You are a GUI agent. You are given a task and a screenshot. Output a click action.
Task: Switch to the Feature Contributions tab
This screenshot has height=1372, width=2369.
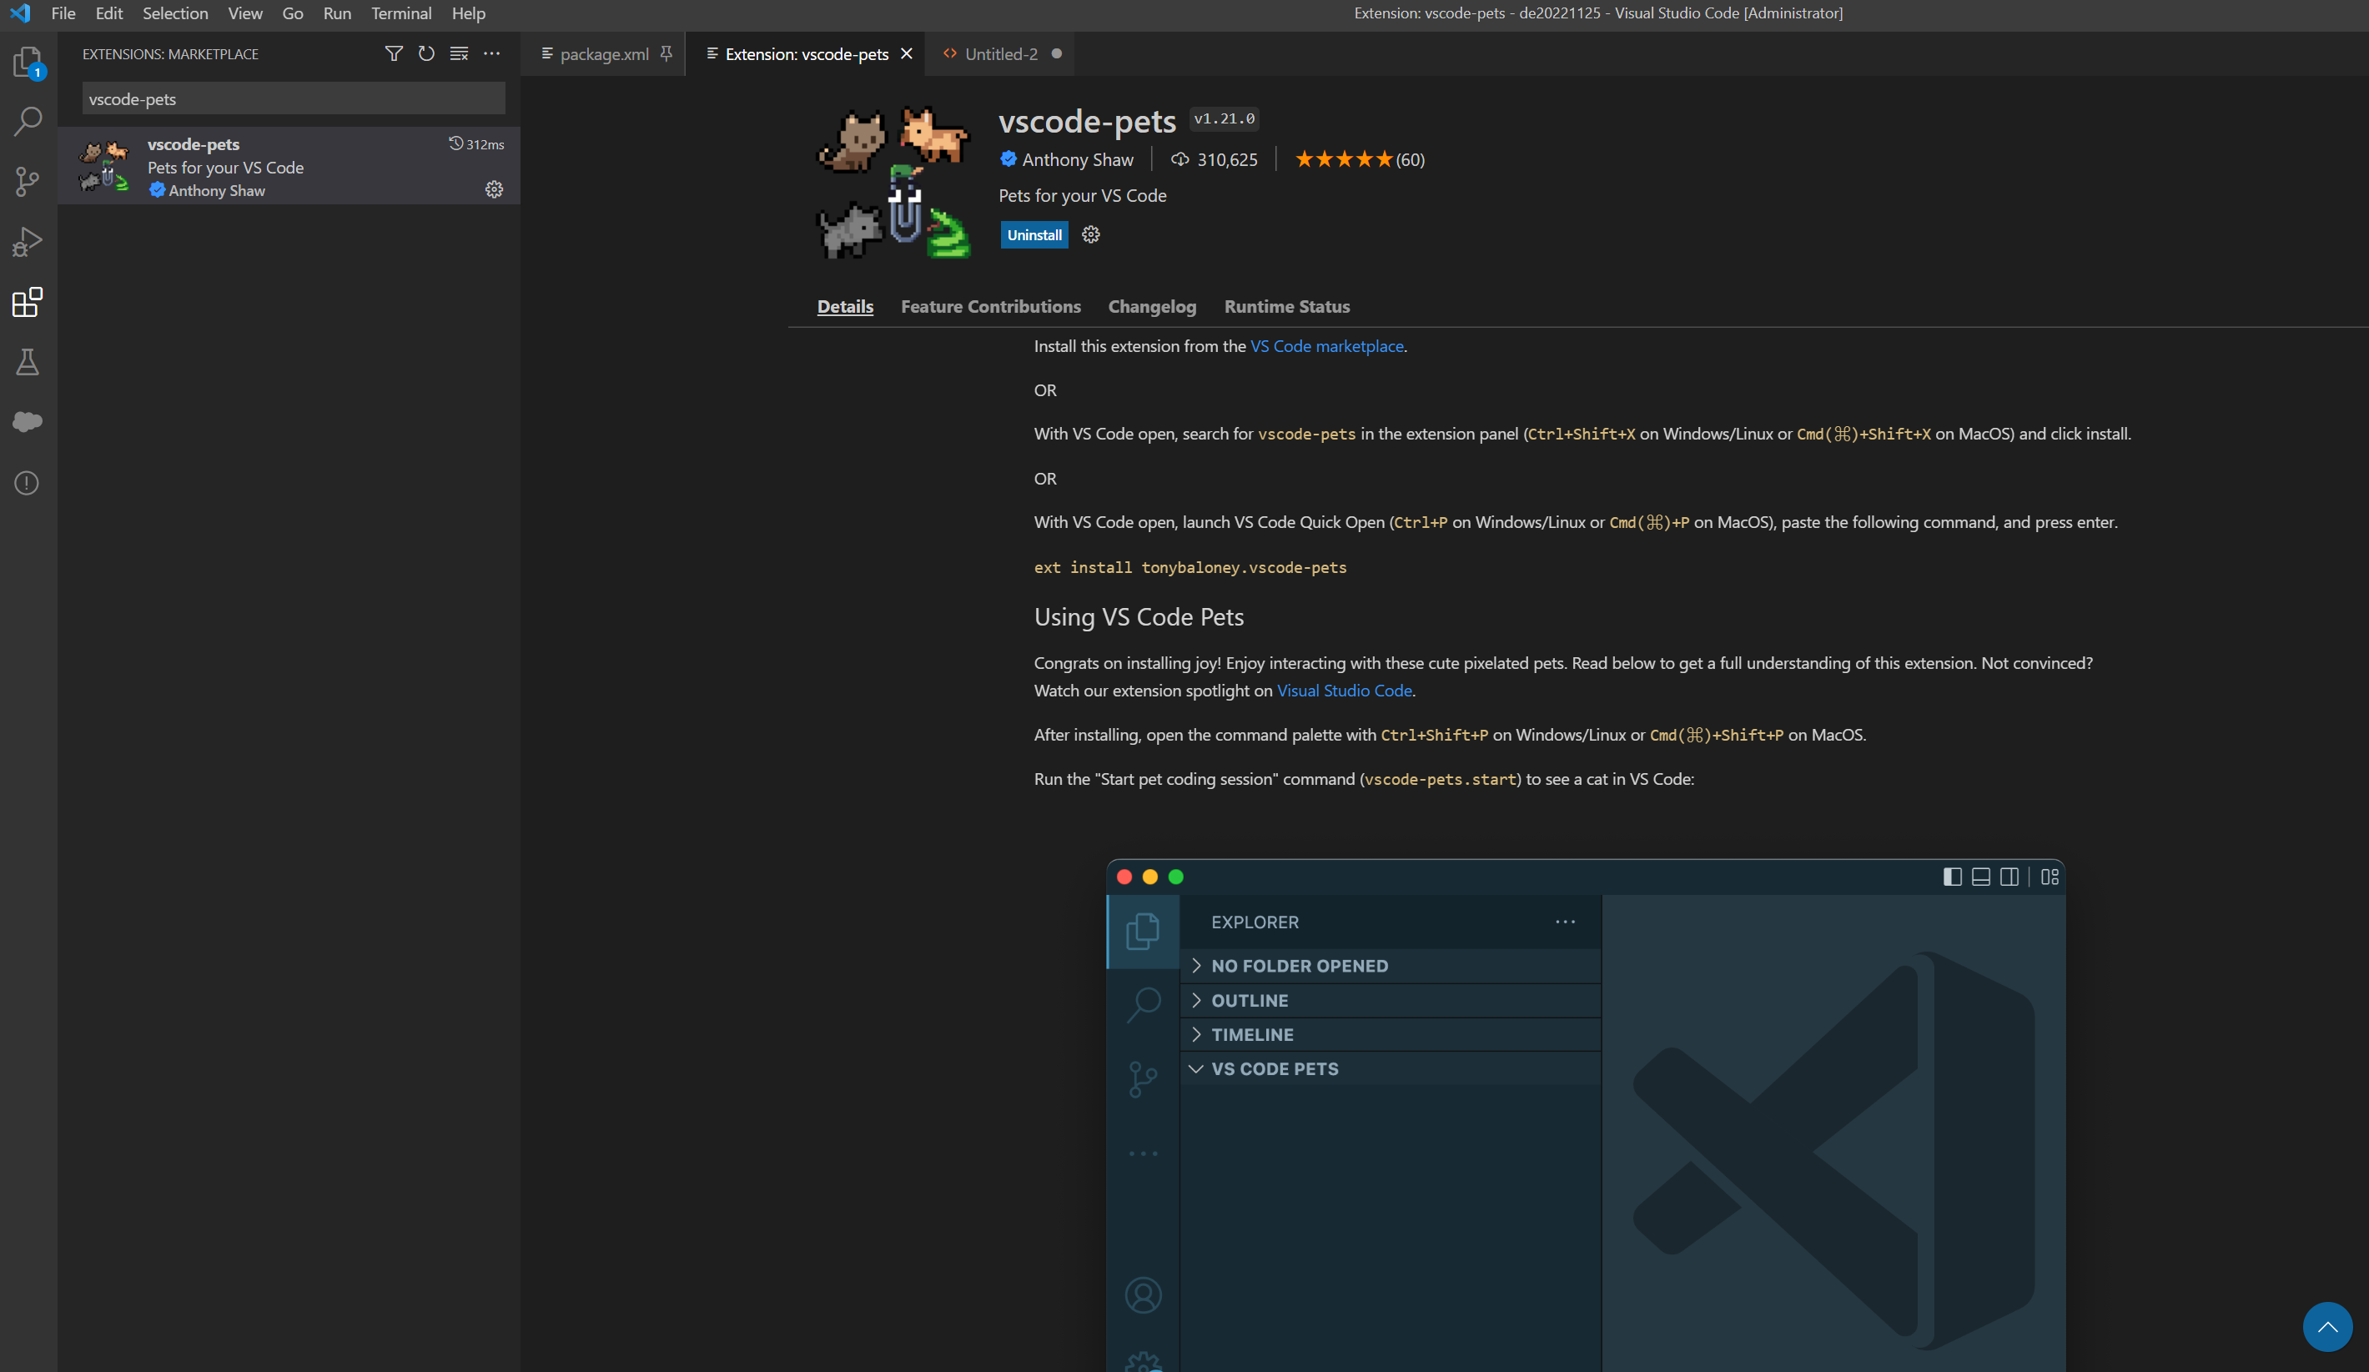click(991, 305)
